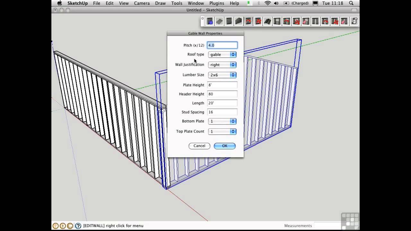Screen dimensions: 411x231
Task: Close the floating plugin toolbar
Action: [x=202, y=19]
